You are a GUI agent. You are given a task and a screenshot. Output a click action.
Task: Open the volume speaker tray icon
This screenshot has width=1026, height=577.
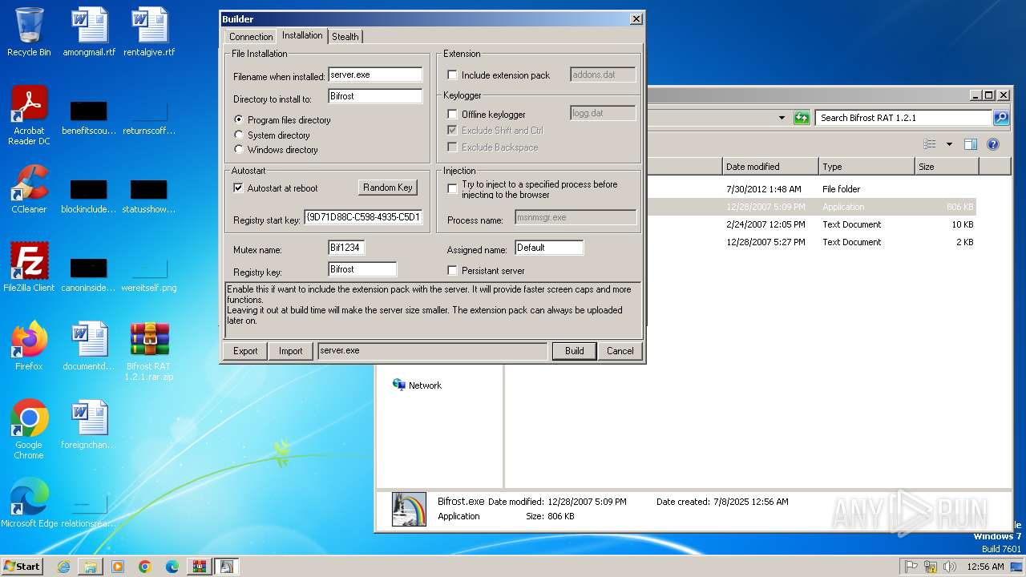950,567
